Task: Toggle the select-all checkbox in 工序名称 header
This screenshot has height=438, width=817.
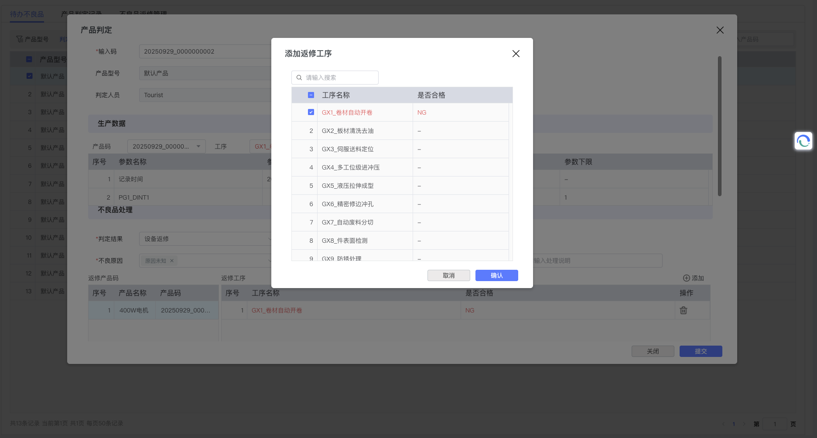Action: tap(311, 95)
